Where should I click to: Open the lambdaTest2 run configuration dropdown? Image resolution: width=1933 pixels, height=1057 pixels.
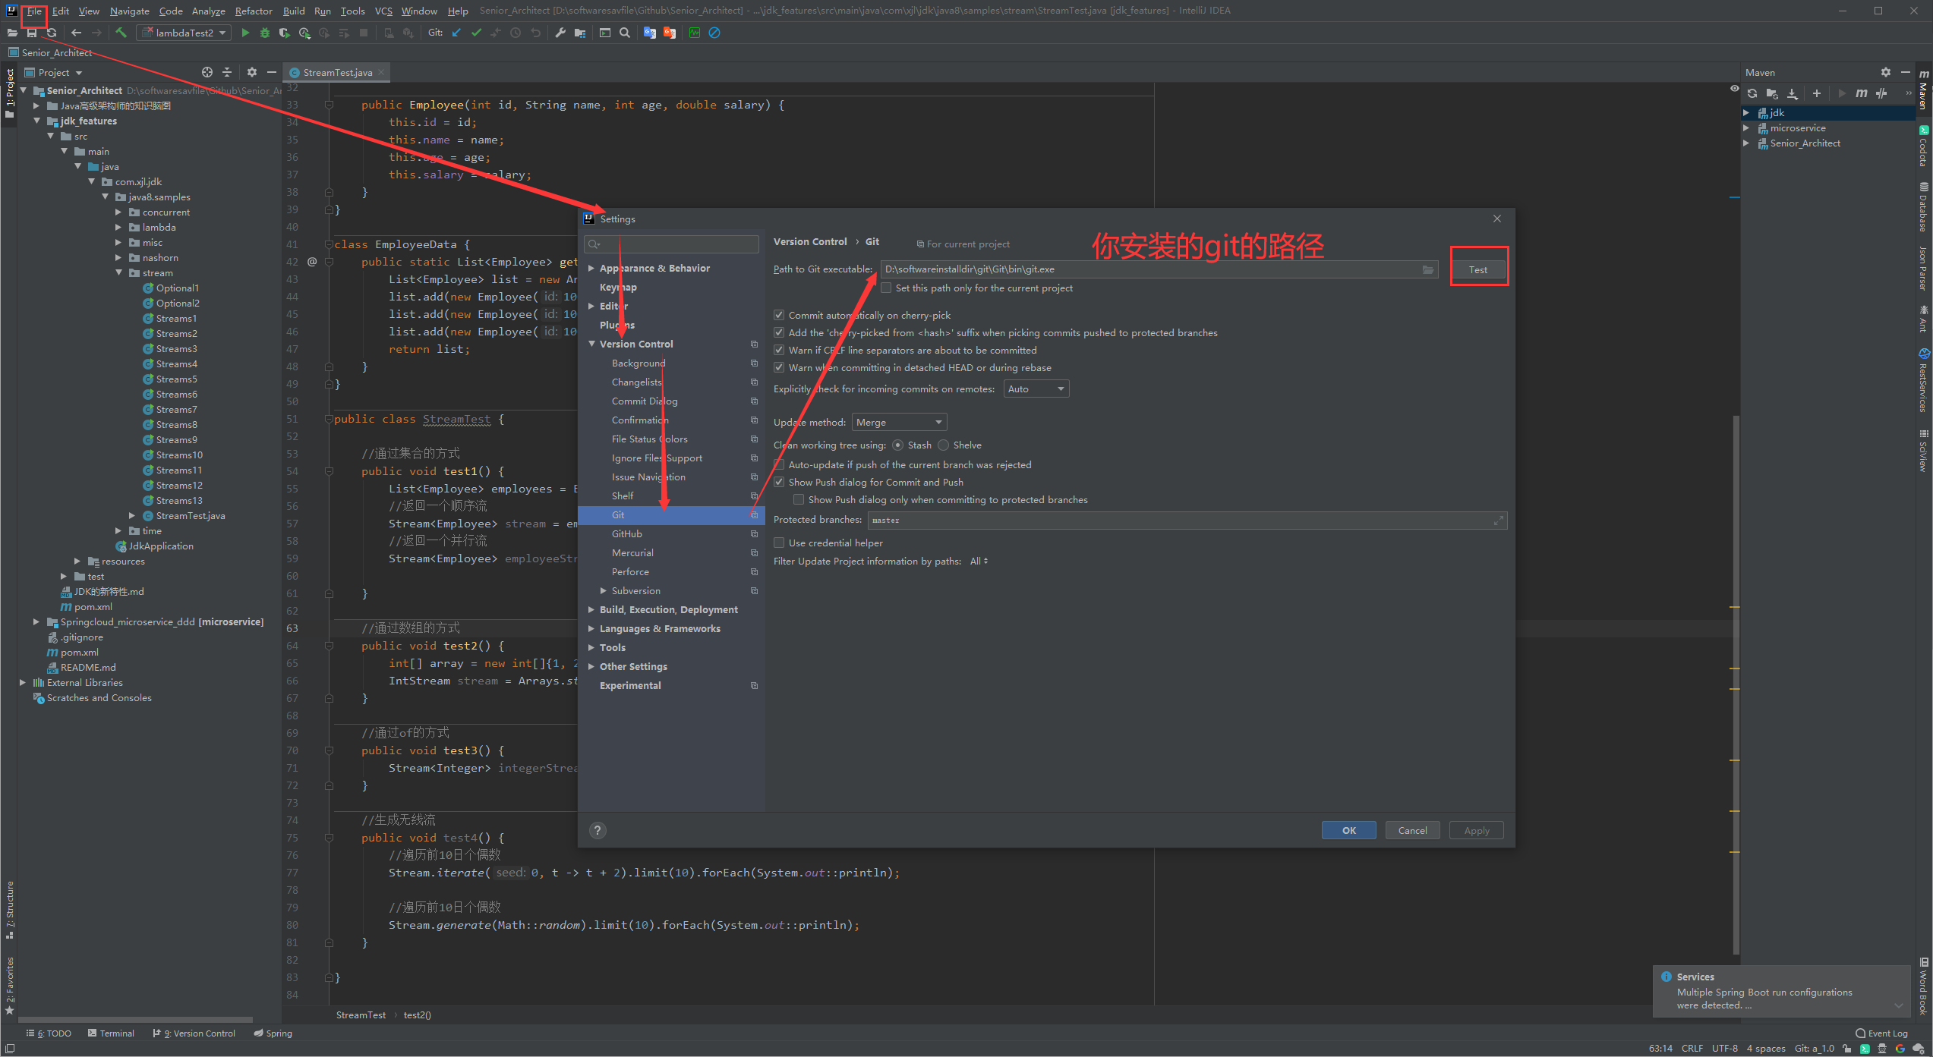(x=184, y=33)
